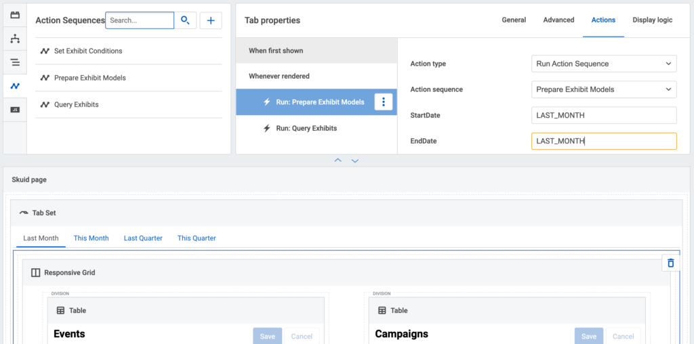Delete the selected tab with trash icon
The image size is (694, 344).
(x=670, y=263)
